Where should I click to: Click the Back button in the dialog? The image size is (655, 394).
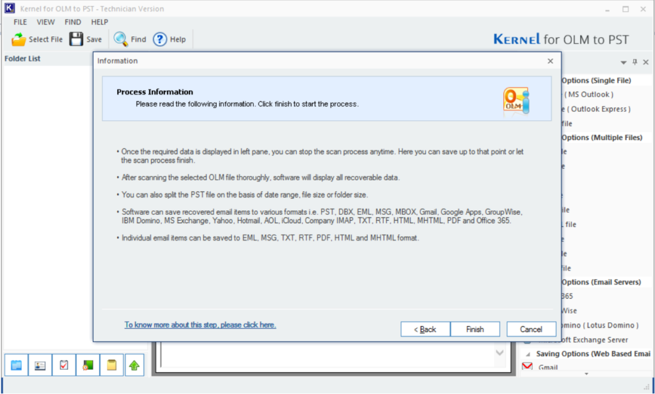(425, 329)
